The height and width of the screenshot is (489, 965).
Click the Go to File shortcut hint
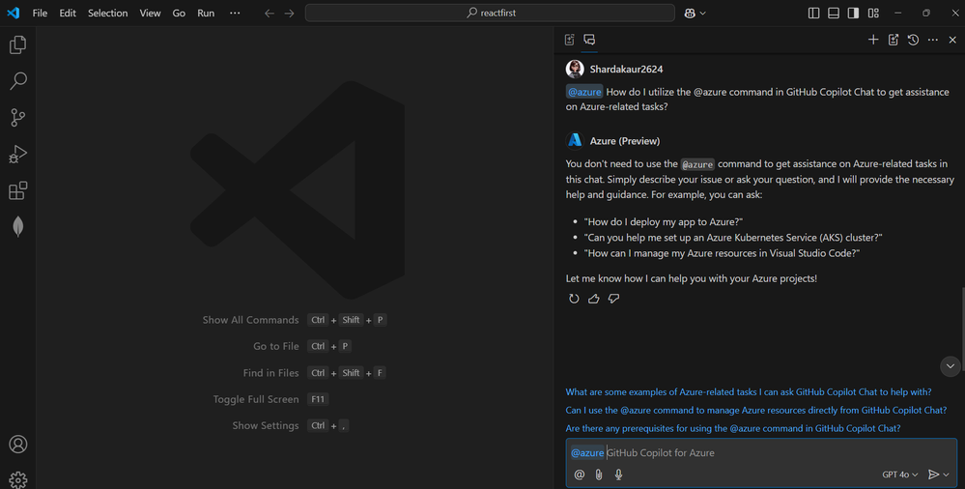pos(302,346)
